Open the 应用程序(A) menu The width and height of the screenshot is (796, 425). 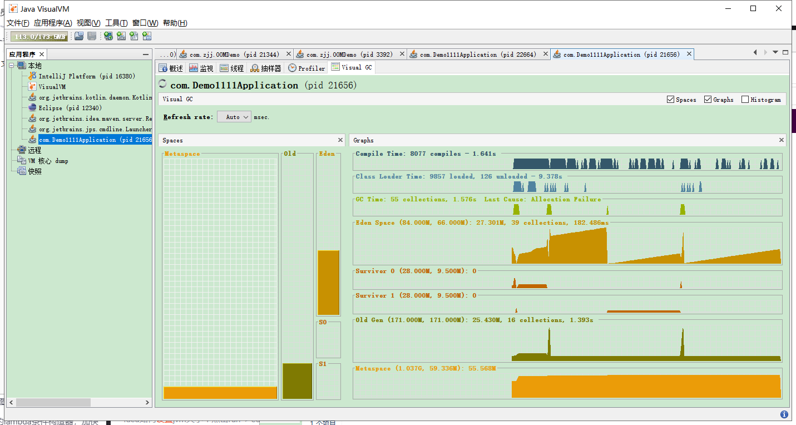click(53, 23)
